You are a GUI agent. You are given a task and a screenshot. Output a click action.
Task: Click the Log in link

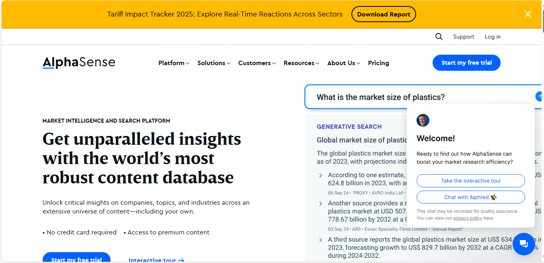493,37
